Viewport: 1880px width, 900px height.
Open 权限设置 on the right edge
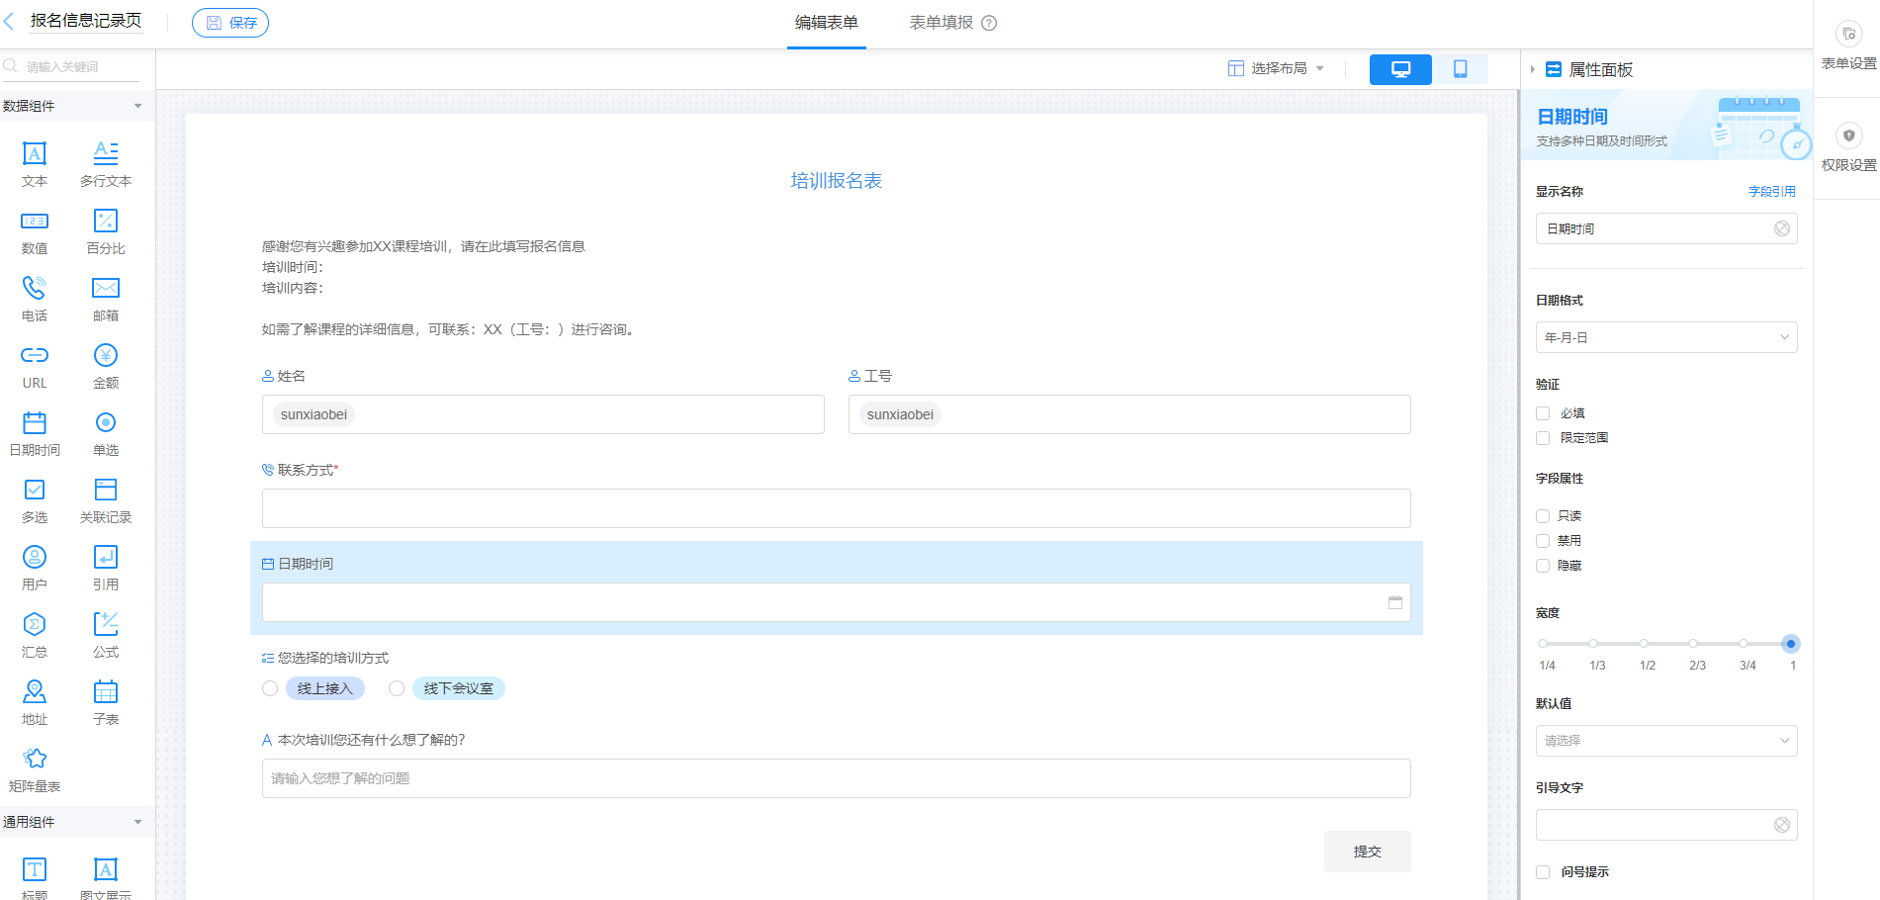click(1848, 145)
